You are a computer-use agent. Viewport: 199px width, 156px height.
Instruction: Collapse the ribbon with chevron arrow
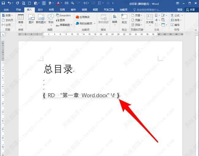(196, 30)
